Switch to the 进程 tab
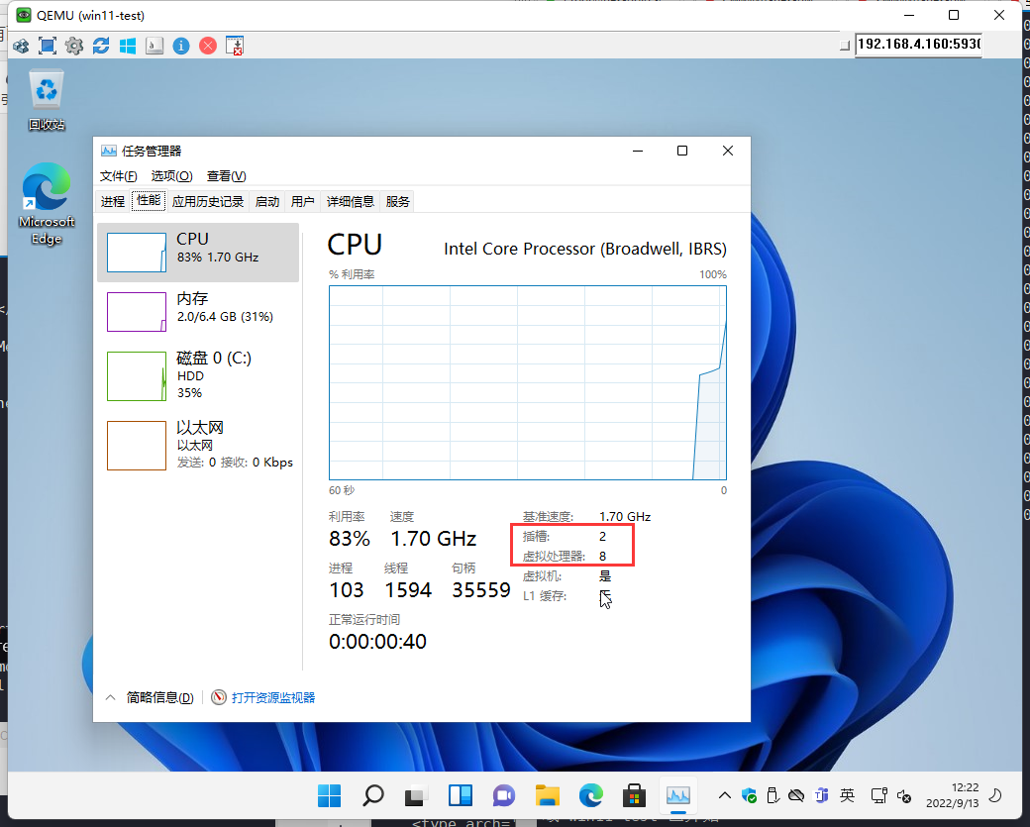Image resolution: width=1030 pixels, height=827 pixels. [112, 200]
